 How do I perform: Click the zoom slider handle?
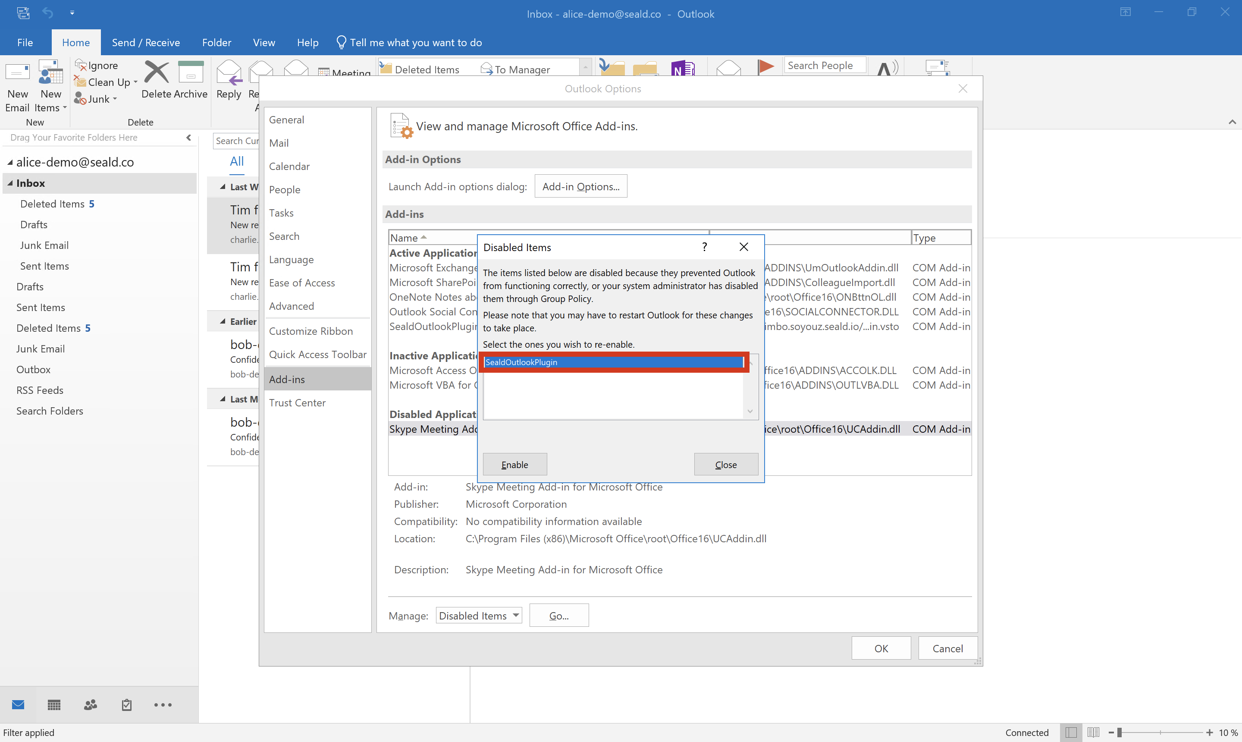[x=1120, y=733]
